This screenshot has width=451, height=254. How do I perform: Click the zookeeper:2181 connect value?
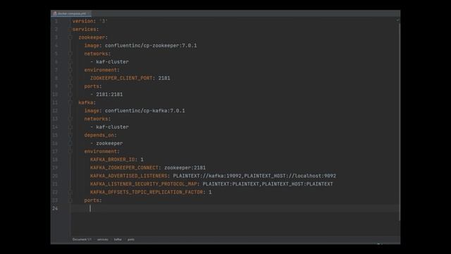click(185, 168)
